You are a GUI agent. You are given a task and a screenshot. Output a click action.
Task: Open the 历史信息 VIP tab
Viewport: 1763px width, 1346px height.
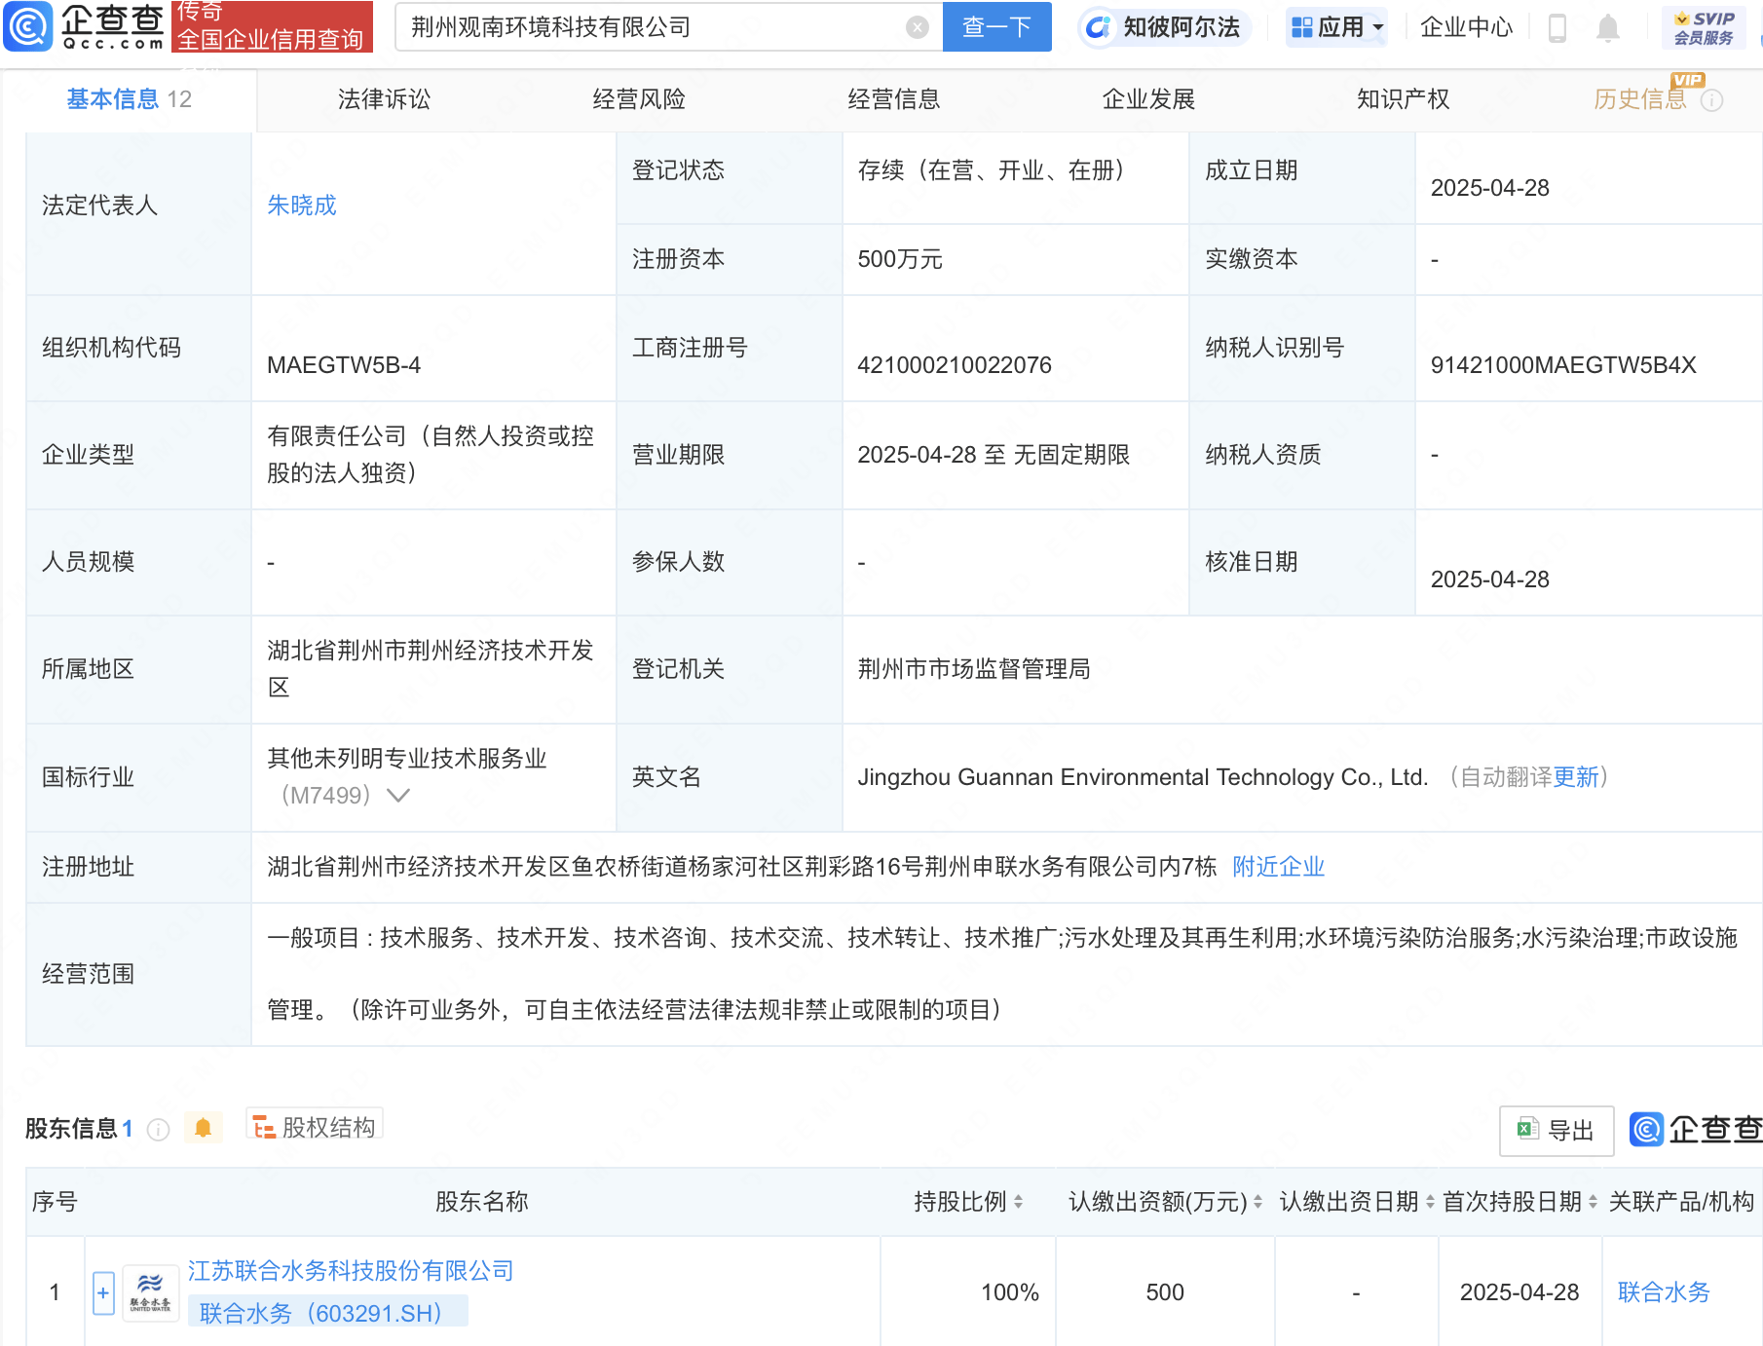point(1640,99)
